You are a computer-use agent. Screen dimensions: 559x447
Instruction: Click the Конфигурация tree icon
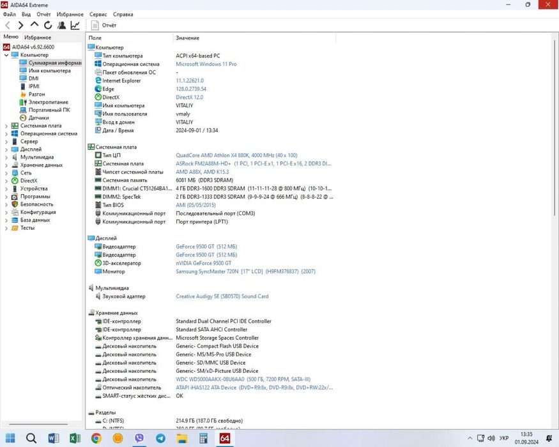pos(15,212)
